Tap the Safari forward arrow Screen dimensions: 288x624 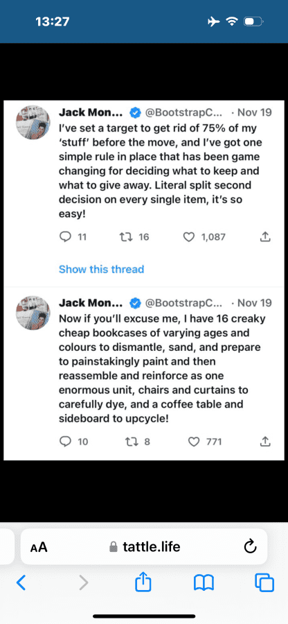coord(84,583)
